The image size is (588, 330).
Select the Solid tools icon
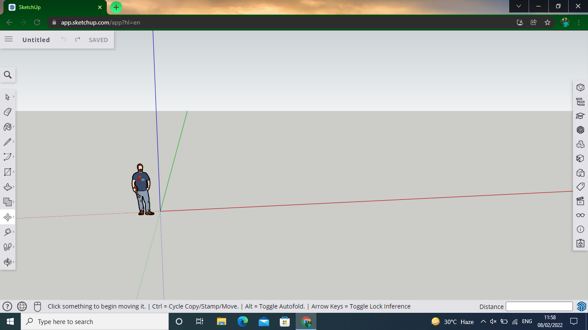coord(7,202)
